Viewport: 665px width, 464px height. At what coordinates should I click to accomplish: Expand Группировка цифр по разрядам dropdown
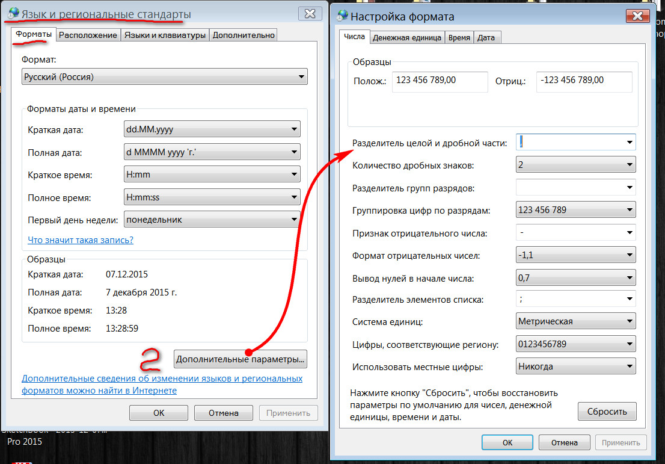click(x=575, y=209)
